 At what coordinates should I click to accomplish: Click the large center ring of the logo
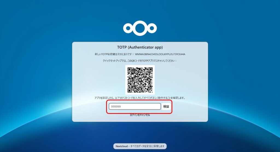coord(140,28)
